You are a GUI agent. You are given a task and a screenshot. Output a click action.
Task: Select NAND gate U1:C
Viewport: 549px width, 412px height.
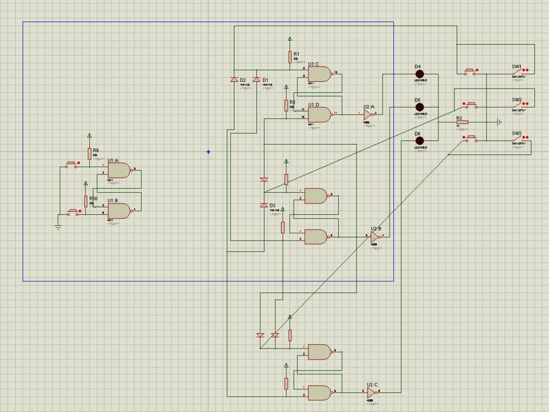319,74
